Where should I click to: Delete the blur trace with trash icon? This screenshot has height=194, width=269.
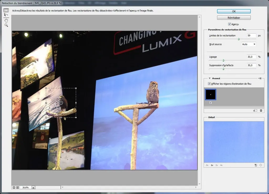pos(261,111)
